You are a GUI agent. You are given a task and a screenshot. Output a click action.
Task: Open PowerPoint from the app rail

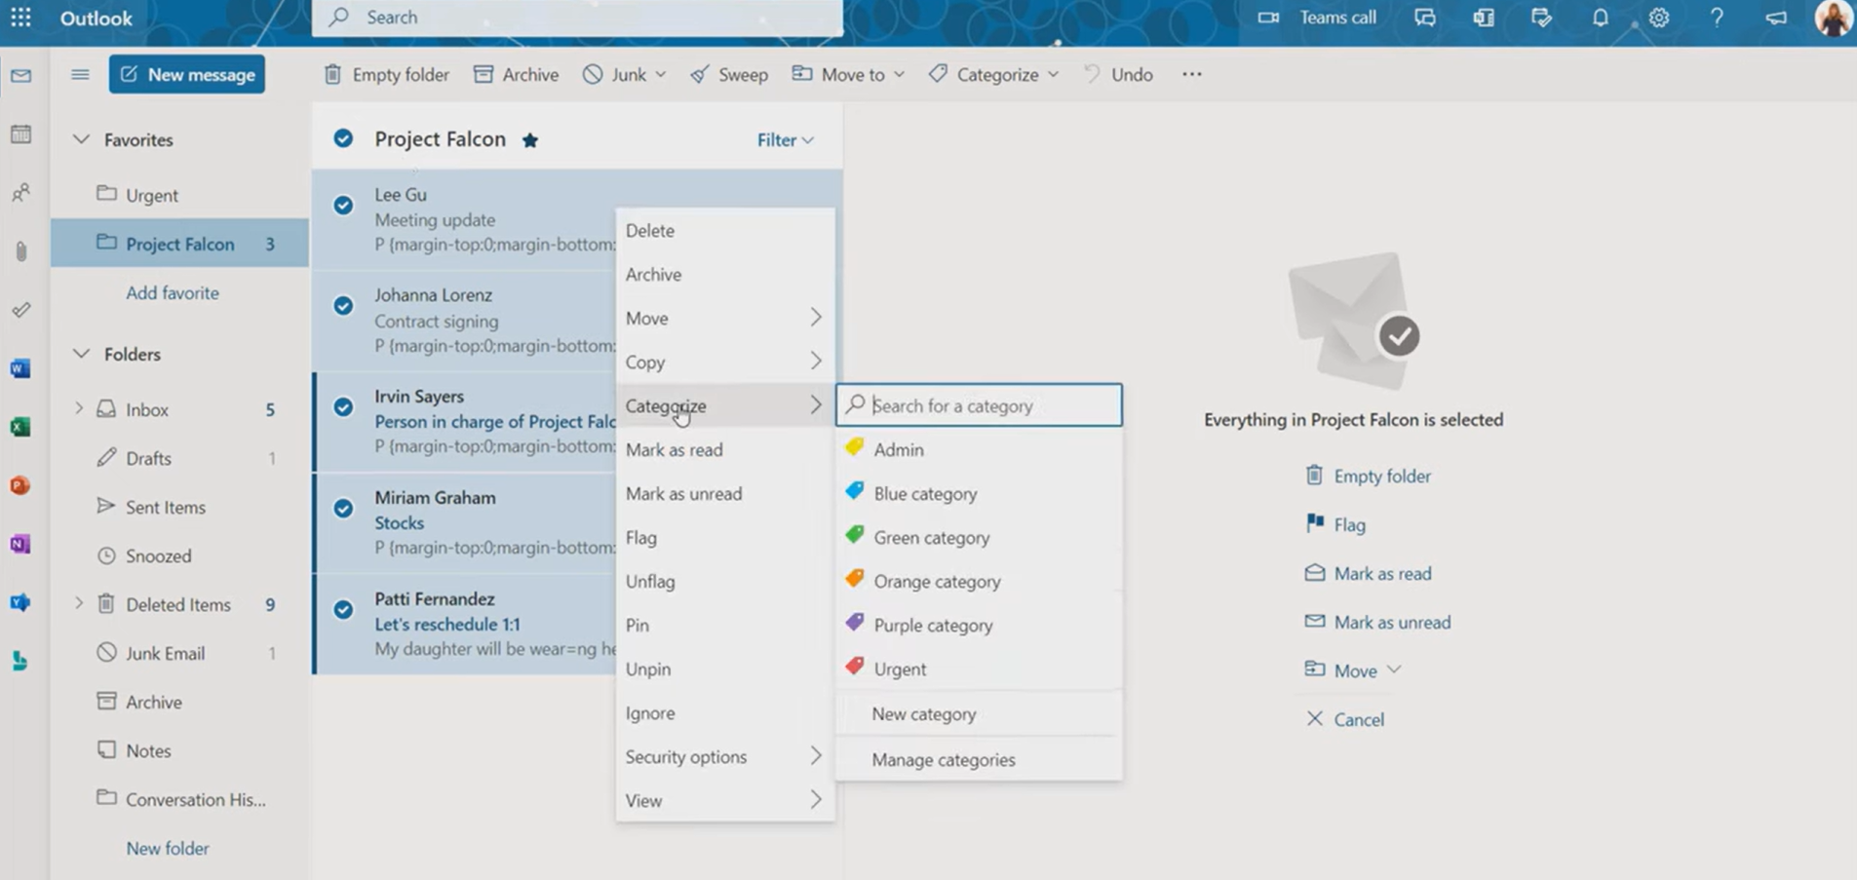point(20,484)
